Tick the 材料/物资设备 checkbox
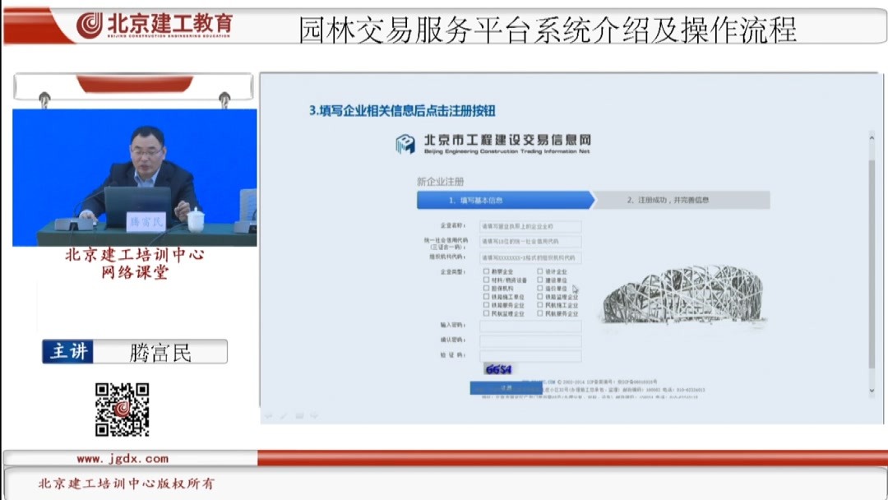 pos(486,280)
